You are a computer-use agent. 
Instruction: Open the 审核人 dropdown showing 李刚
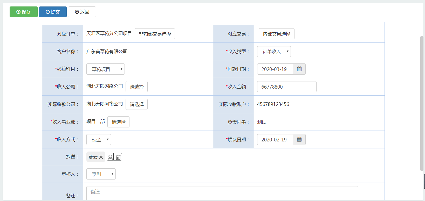click(x=101, y=174)
